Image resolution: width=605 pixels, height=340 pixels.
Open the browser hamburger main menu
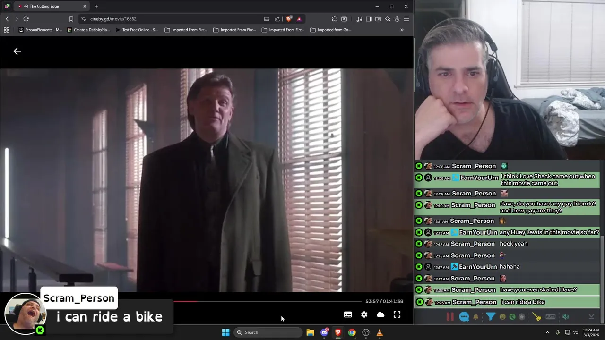(x=406, y=19)
